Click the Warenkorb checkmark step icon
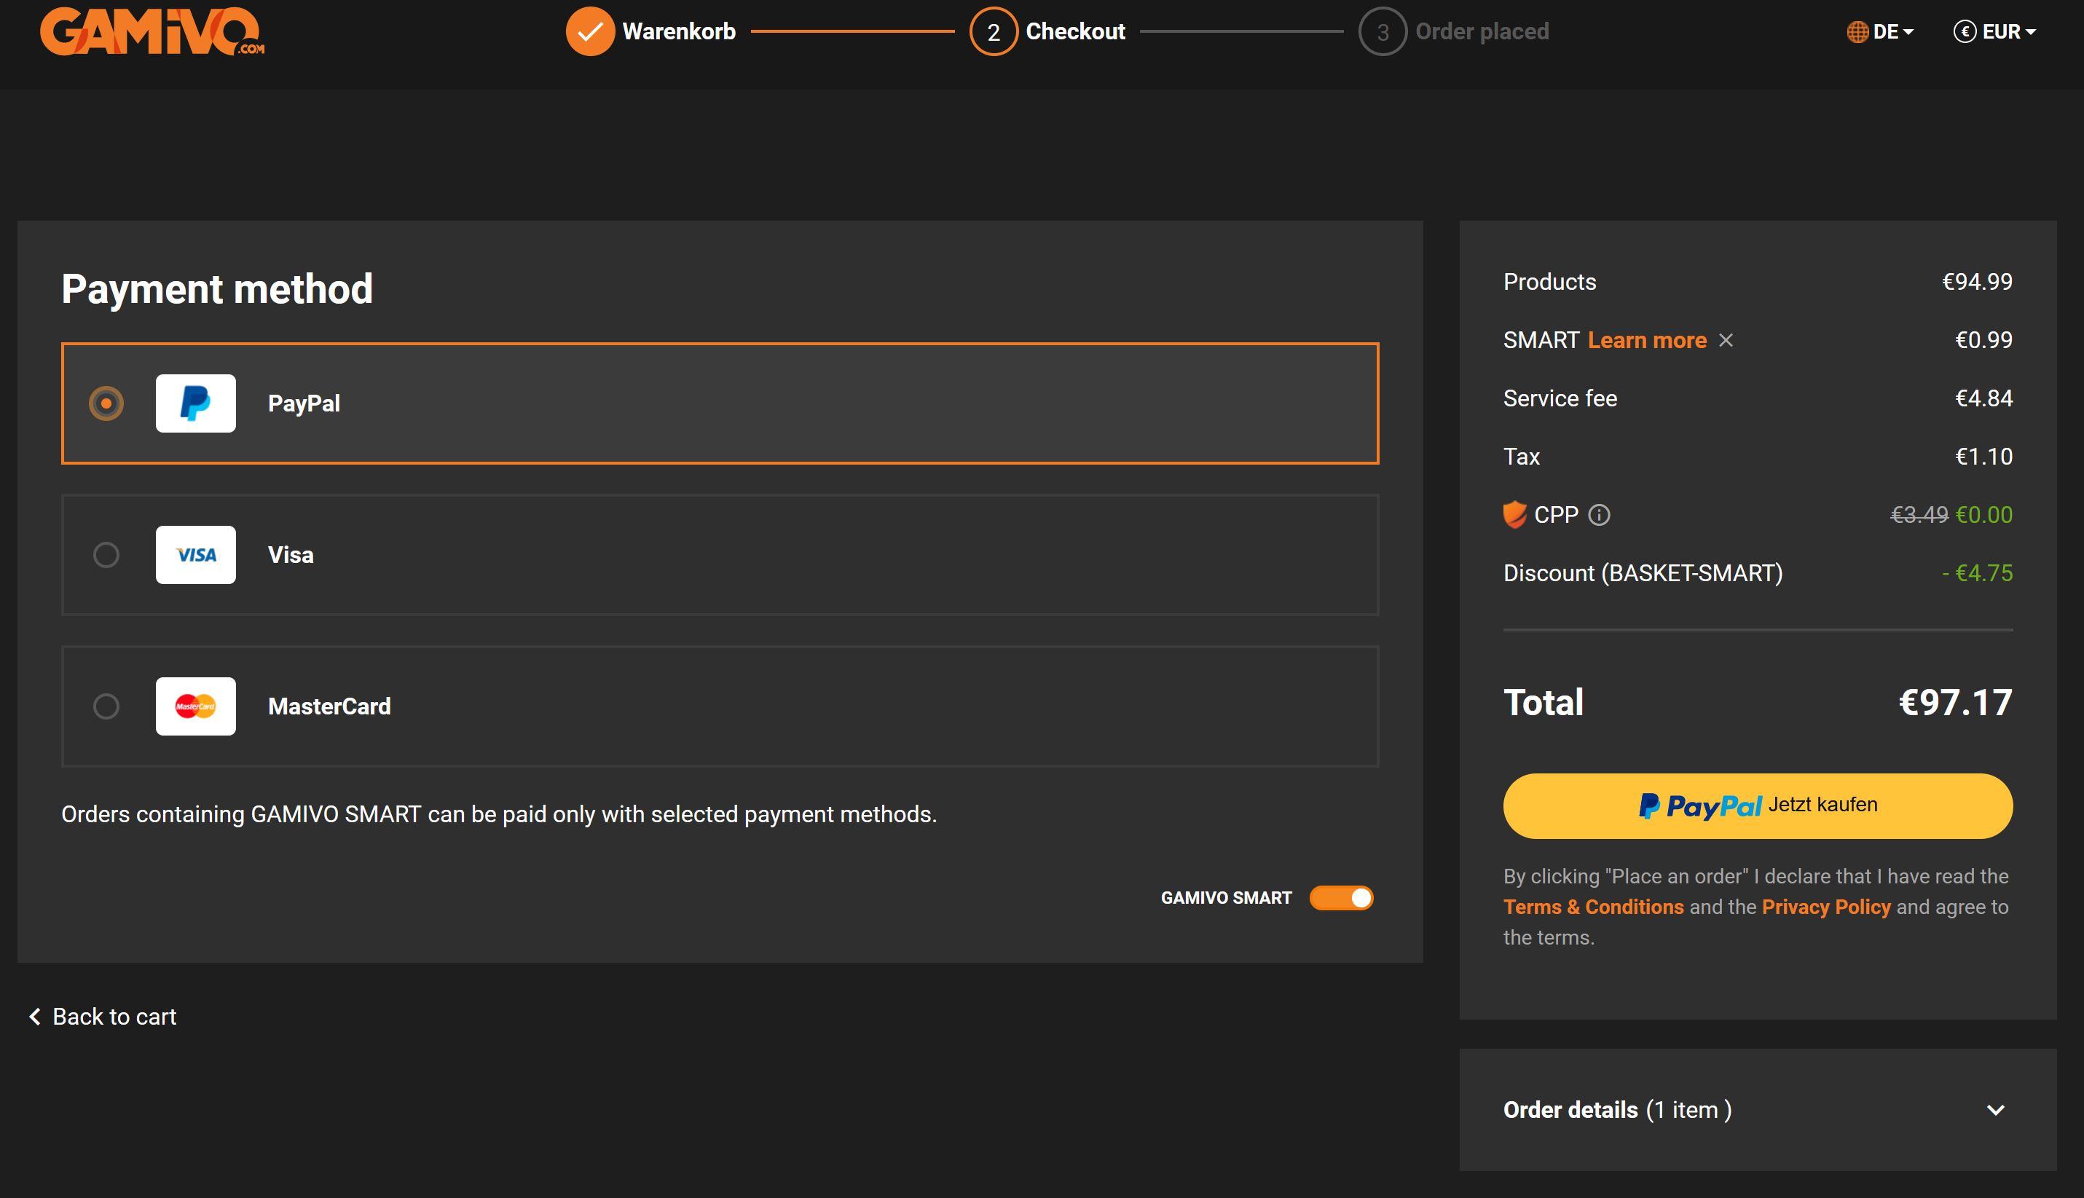 tap(590, 31)
